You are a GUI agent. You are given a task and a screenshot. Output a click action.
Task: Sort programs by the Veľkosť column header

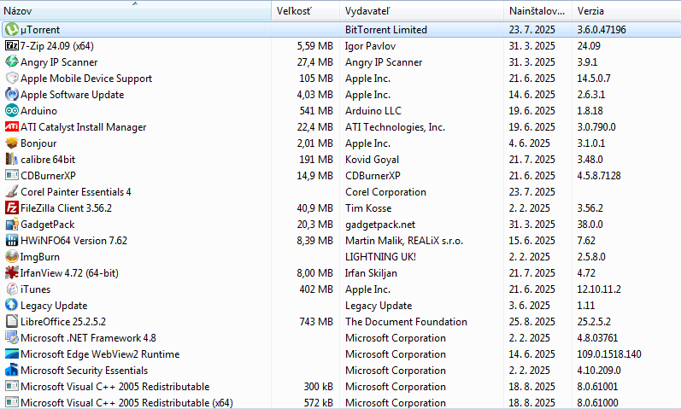point(305,11)
